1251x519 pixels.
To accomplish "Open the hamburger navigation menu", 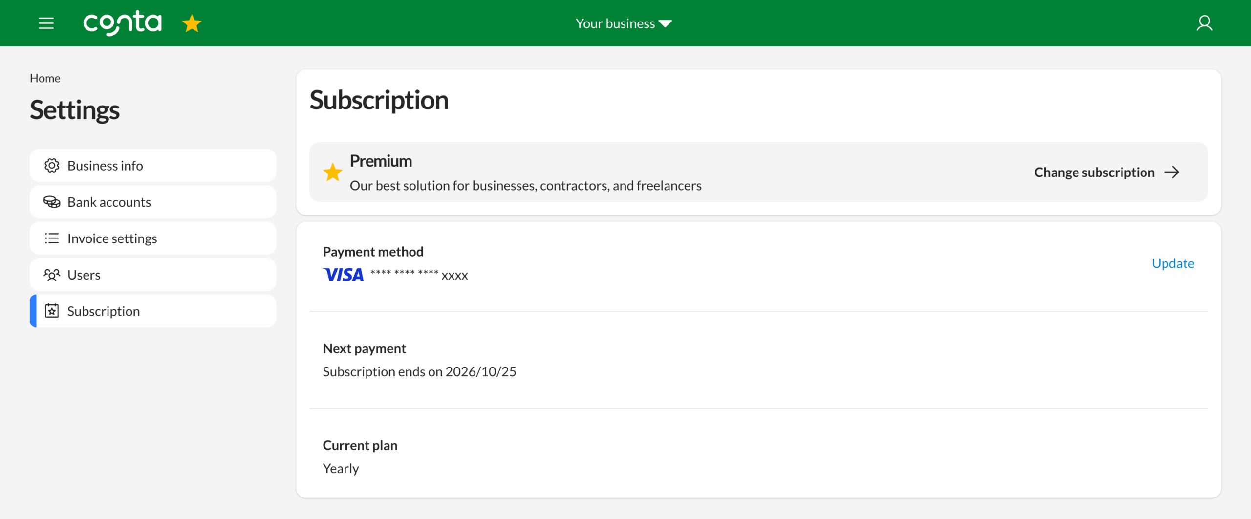I will pyautogui.click(x=46, y=23).
